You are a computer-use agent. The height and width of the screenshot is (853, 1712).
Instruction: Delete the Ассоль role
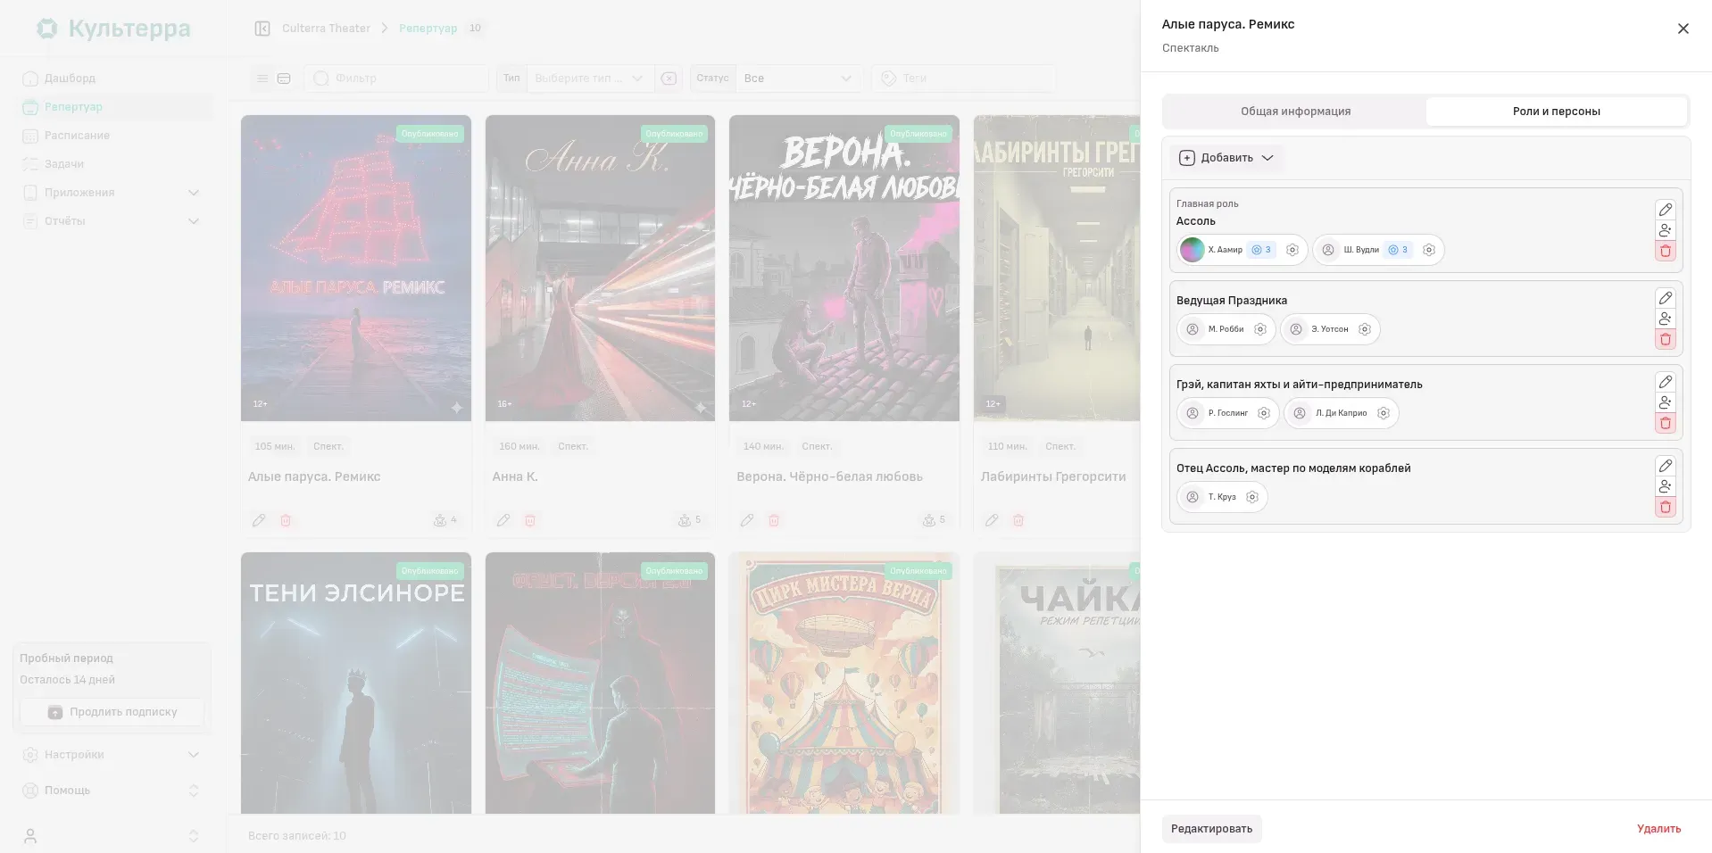pos(1665,251)
